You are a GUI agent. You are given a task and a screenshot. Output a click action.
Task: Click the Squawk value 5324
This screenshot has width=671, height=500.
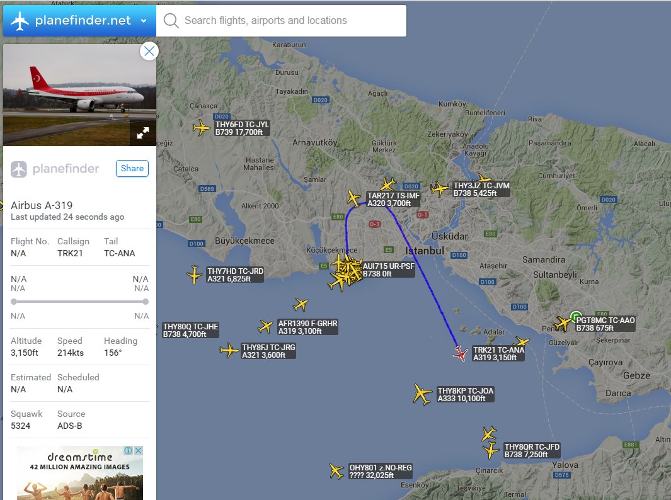[21, 426]
